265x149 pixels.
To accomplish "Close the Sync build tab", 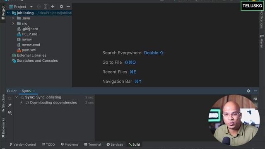I will (x=34, y=91).
